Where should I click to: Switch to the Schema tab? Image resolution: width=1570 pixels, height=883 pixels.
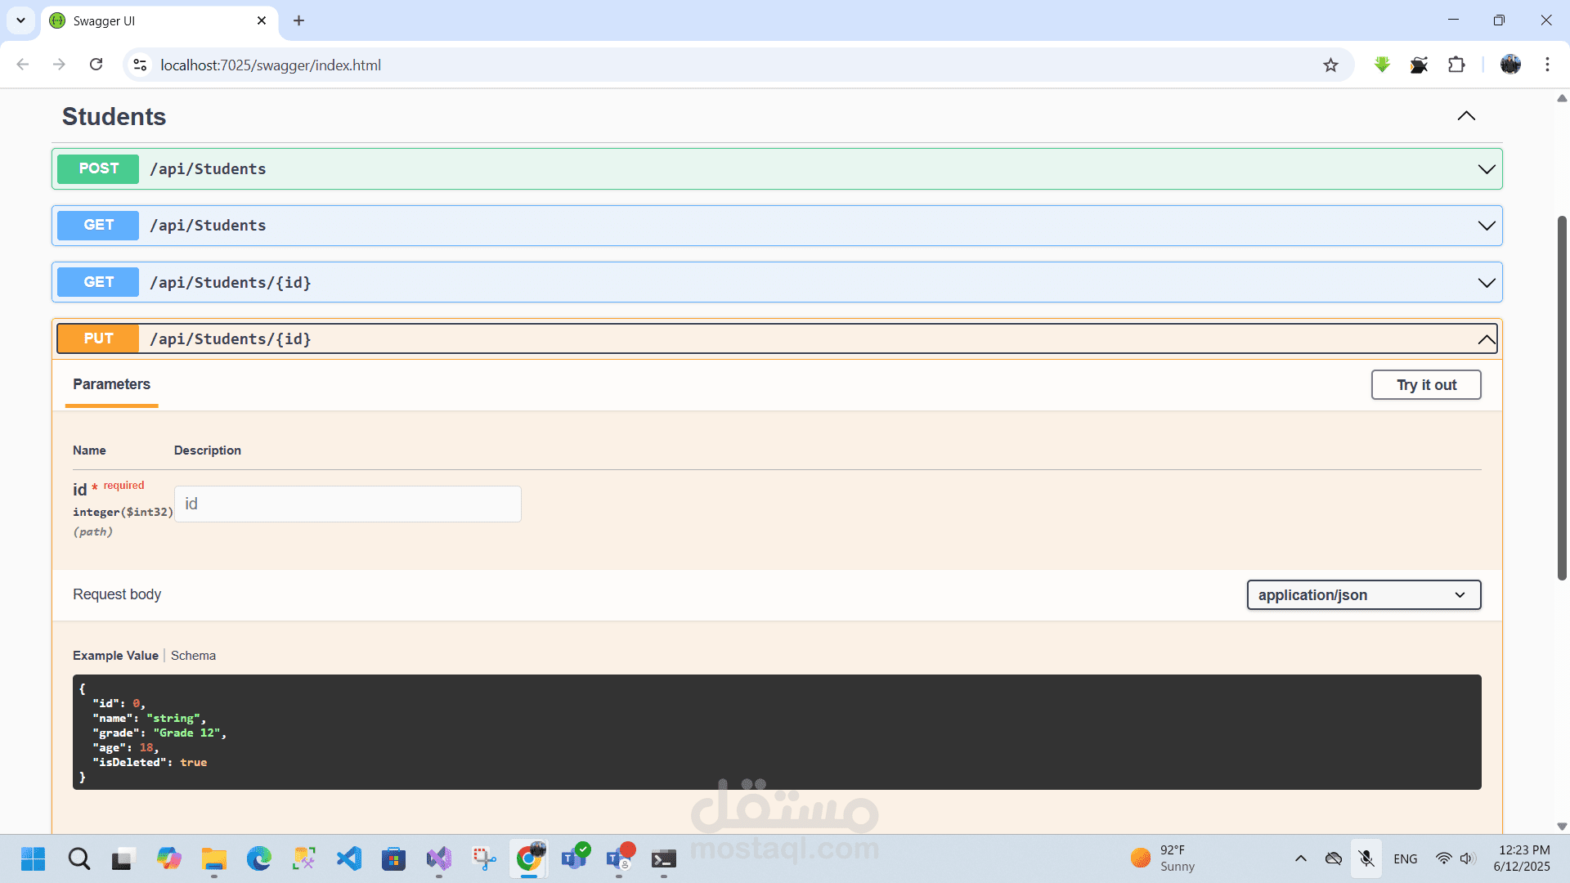tap(193, 656)
